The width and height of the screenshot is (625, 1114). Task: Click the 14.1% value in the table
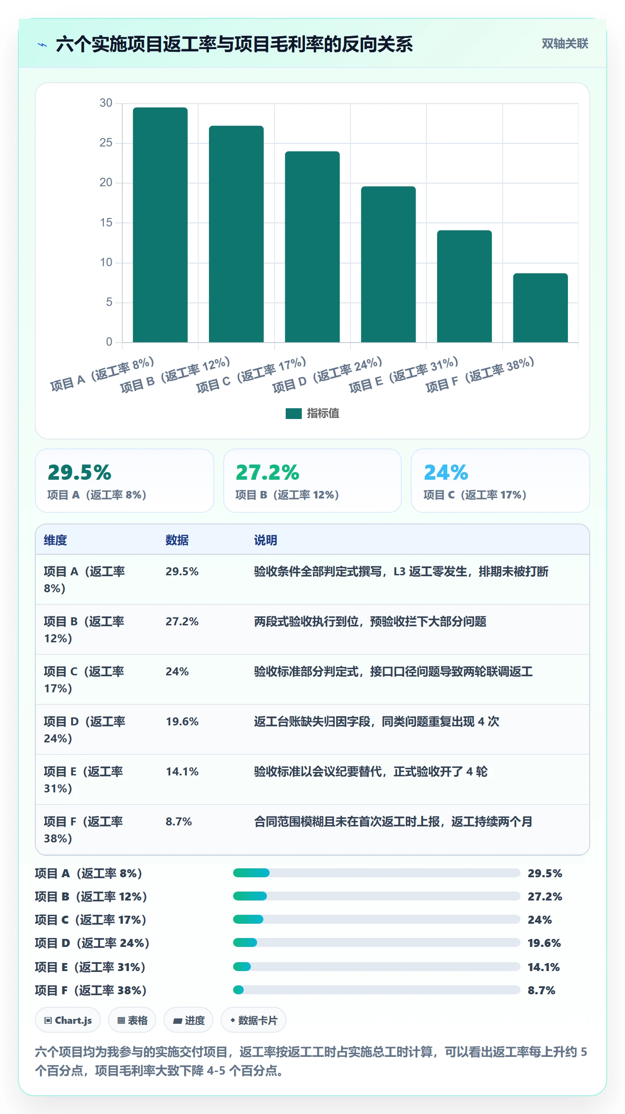click(182, 771)
